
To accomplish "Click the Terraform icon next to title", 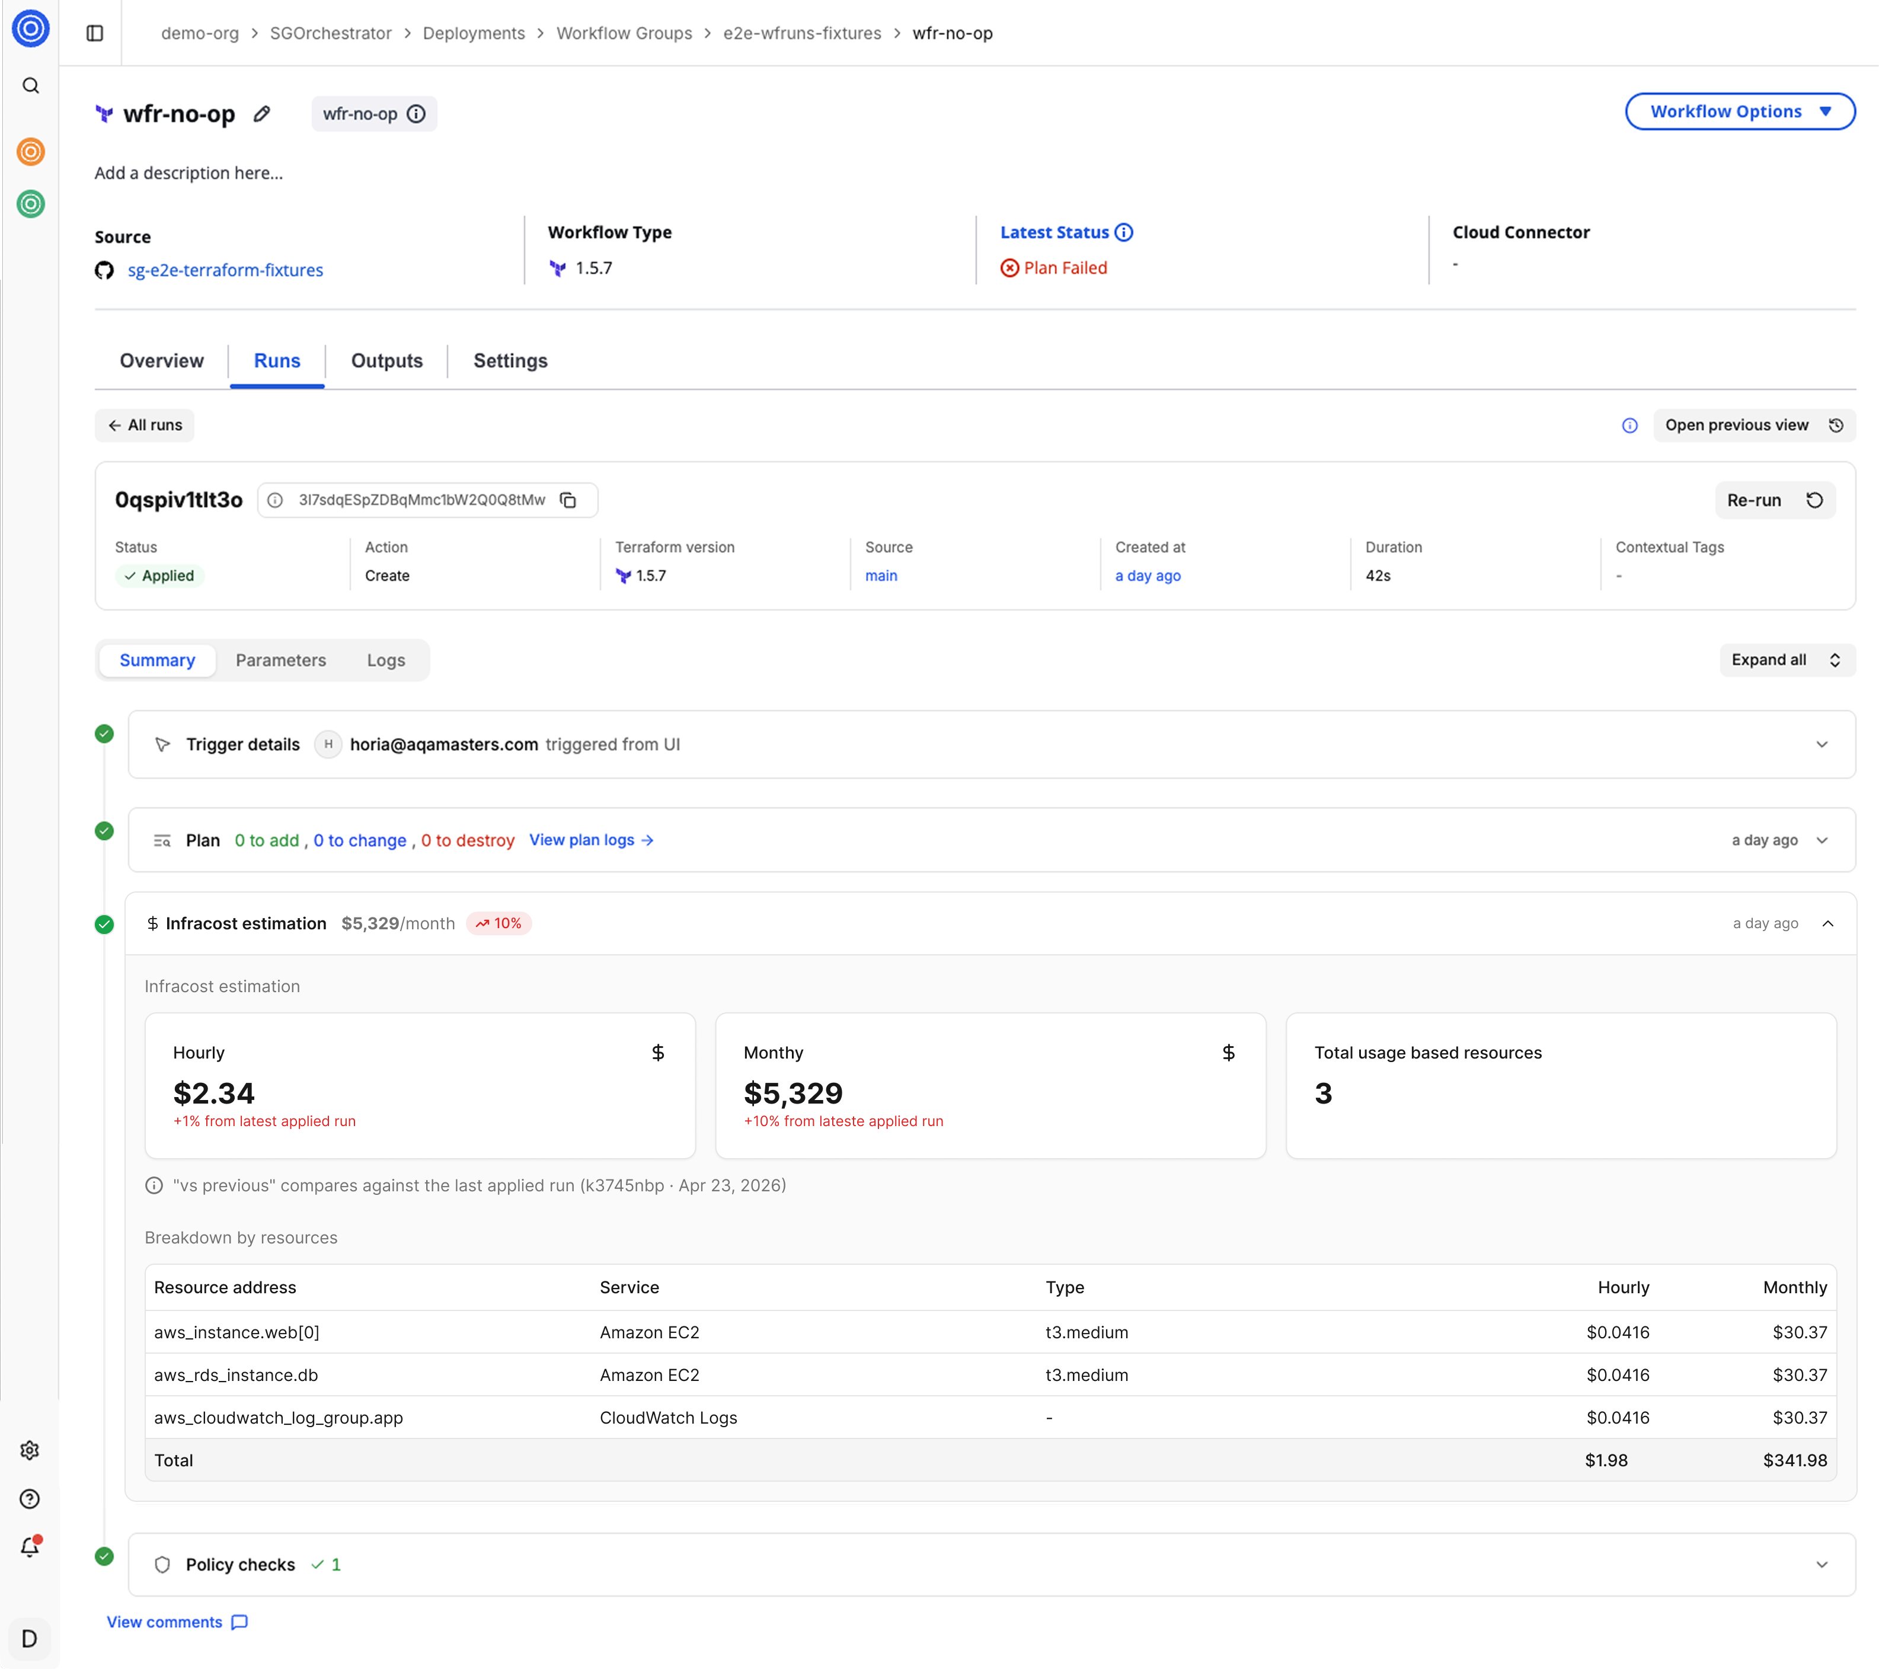I will click(x=105, y=114).
